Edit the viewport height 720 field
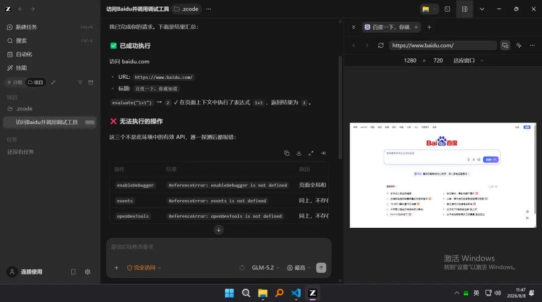The height and width of the screenshot is (302, 542). coord(438,61)
